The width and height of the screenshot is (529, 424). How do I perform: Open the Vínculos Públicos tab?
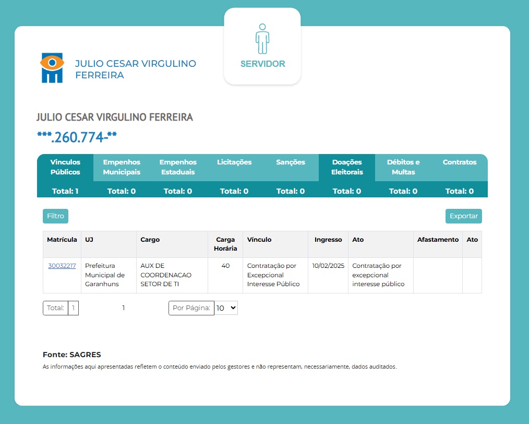coord(65,167)
